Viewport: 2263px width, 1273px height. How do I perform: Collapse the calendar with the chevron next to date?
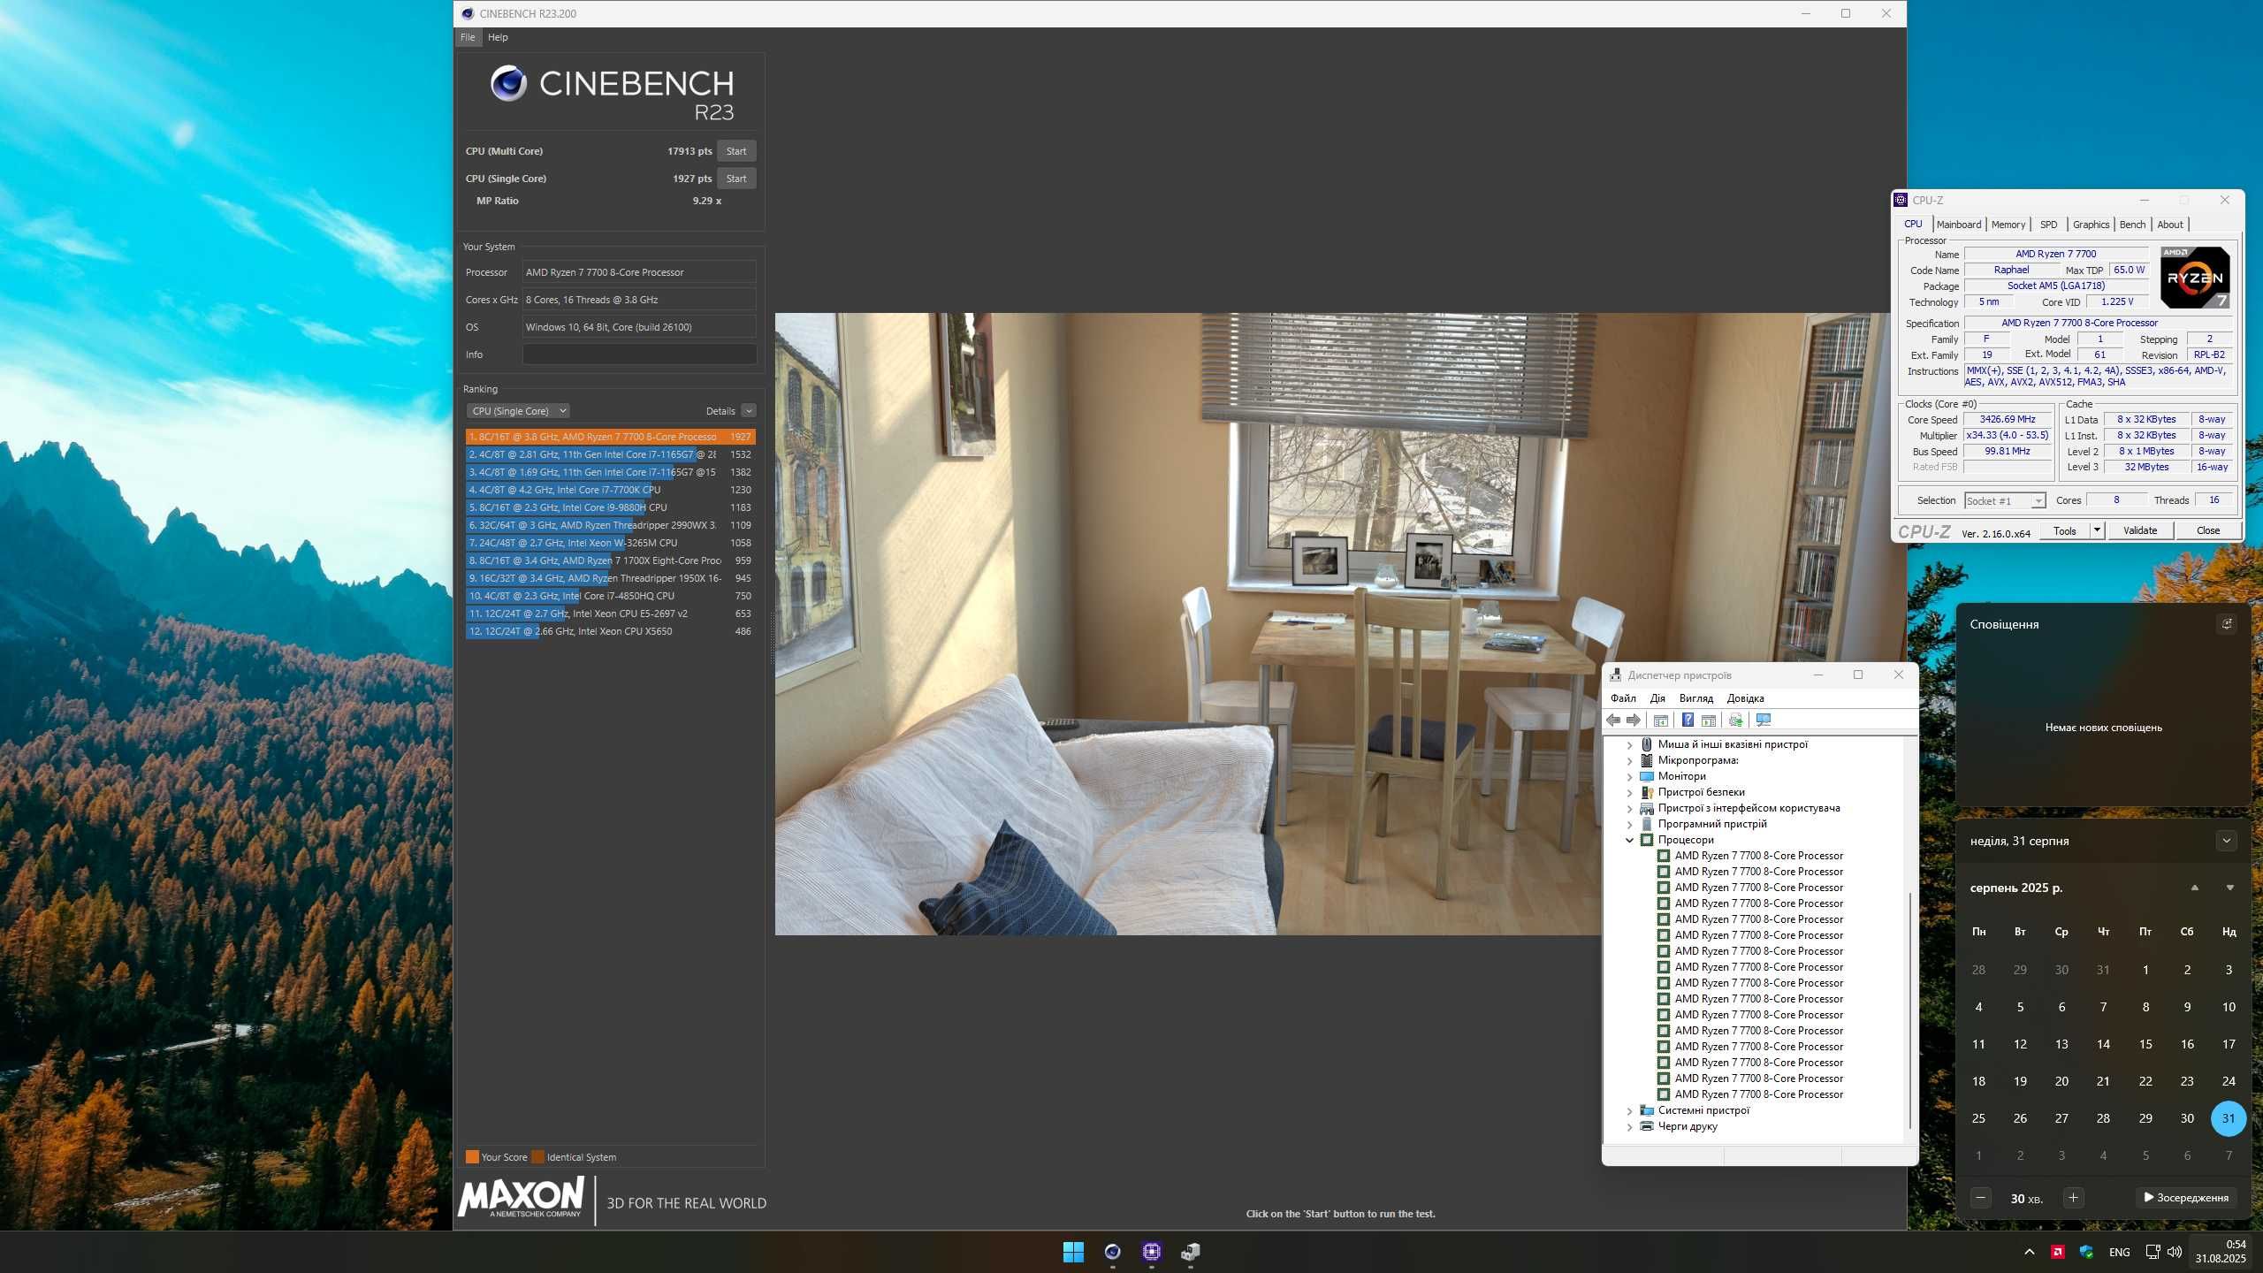pos(2227,841)
